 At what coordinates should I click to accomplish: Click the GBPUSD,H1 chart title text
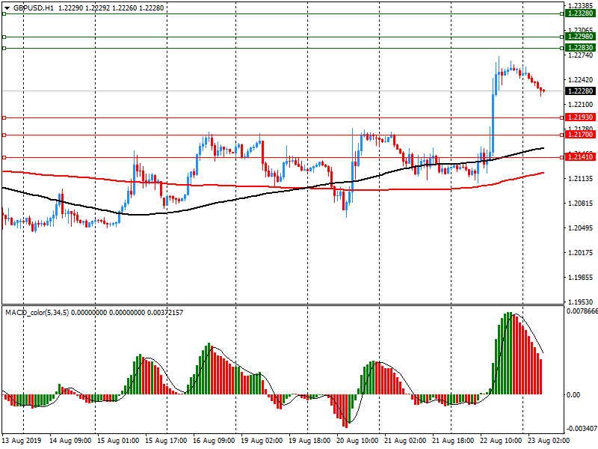(x=34, y=7)
